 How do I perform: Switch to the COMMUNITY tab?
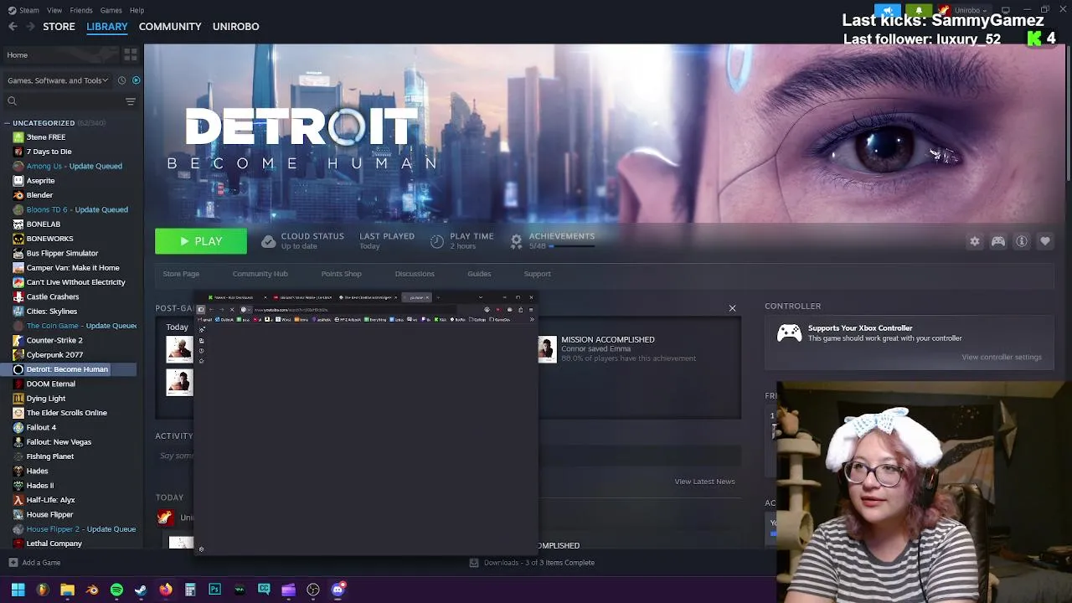click(170, 27)
